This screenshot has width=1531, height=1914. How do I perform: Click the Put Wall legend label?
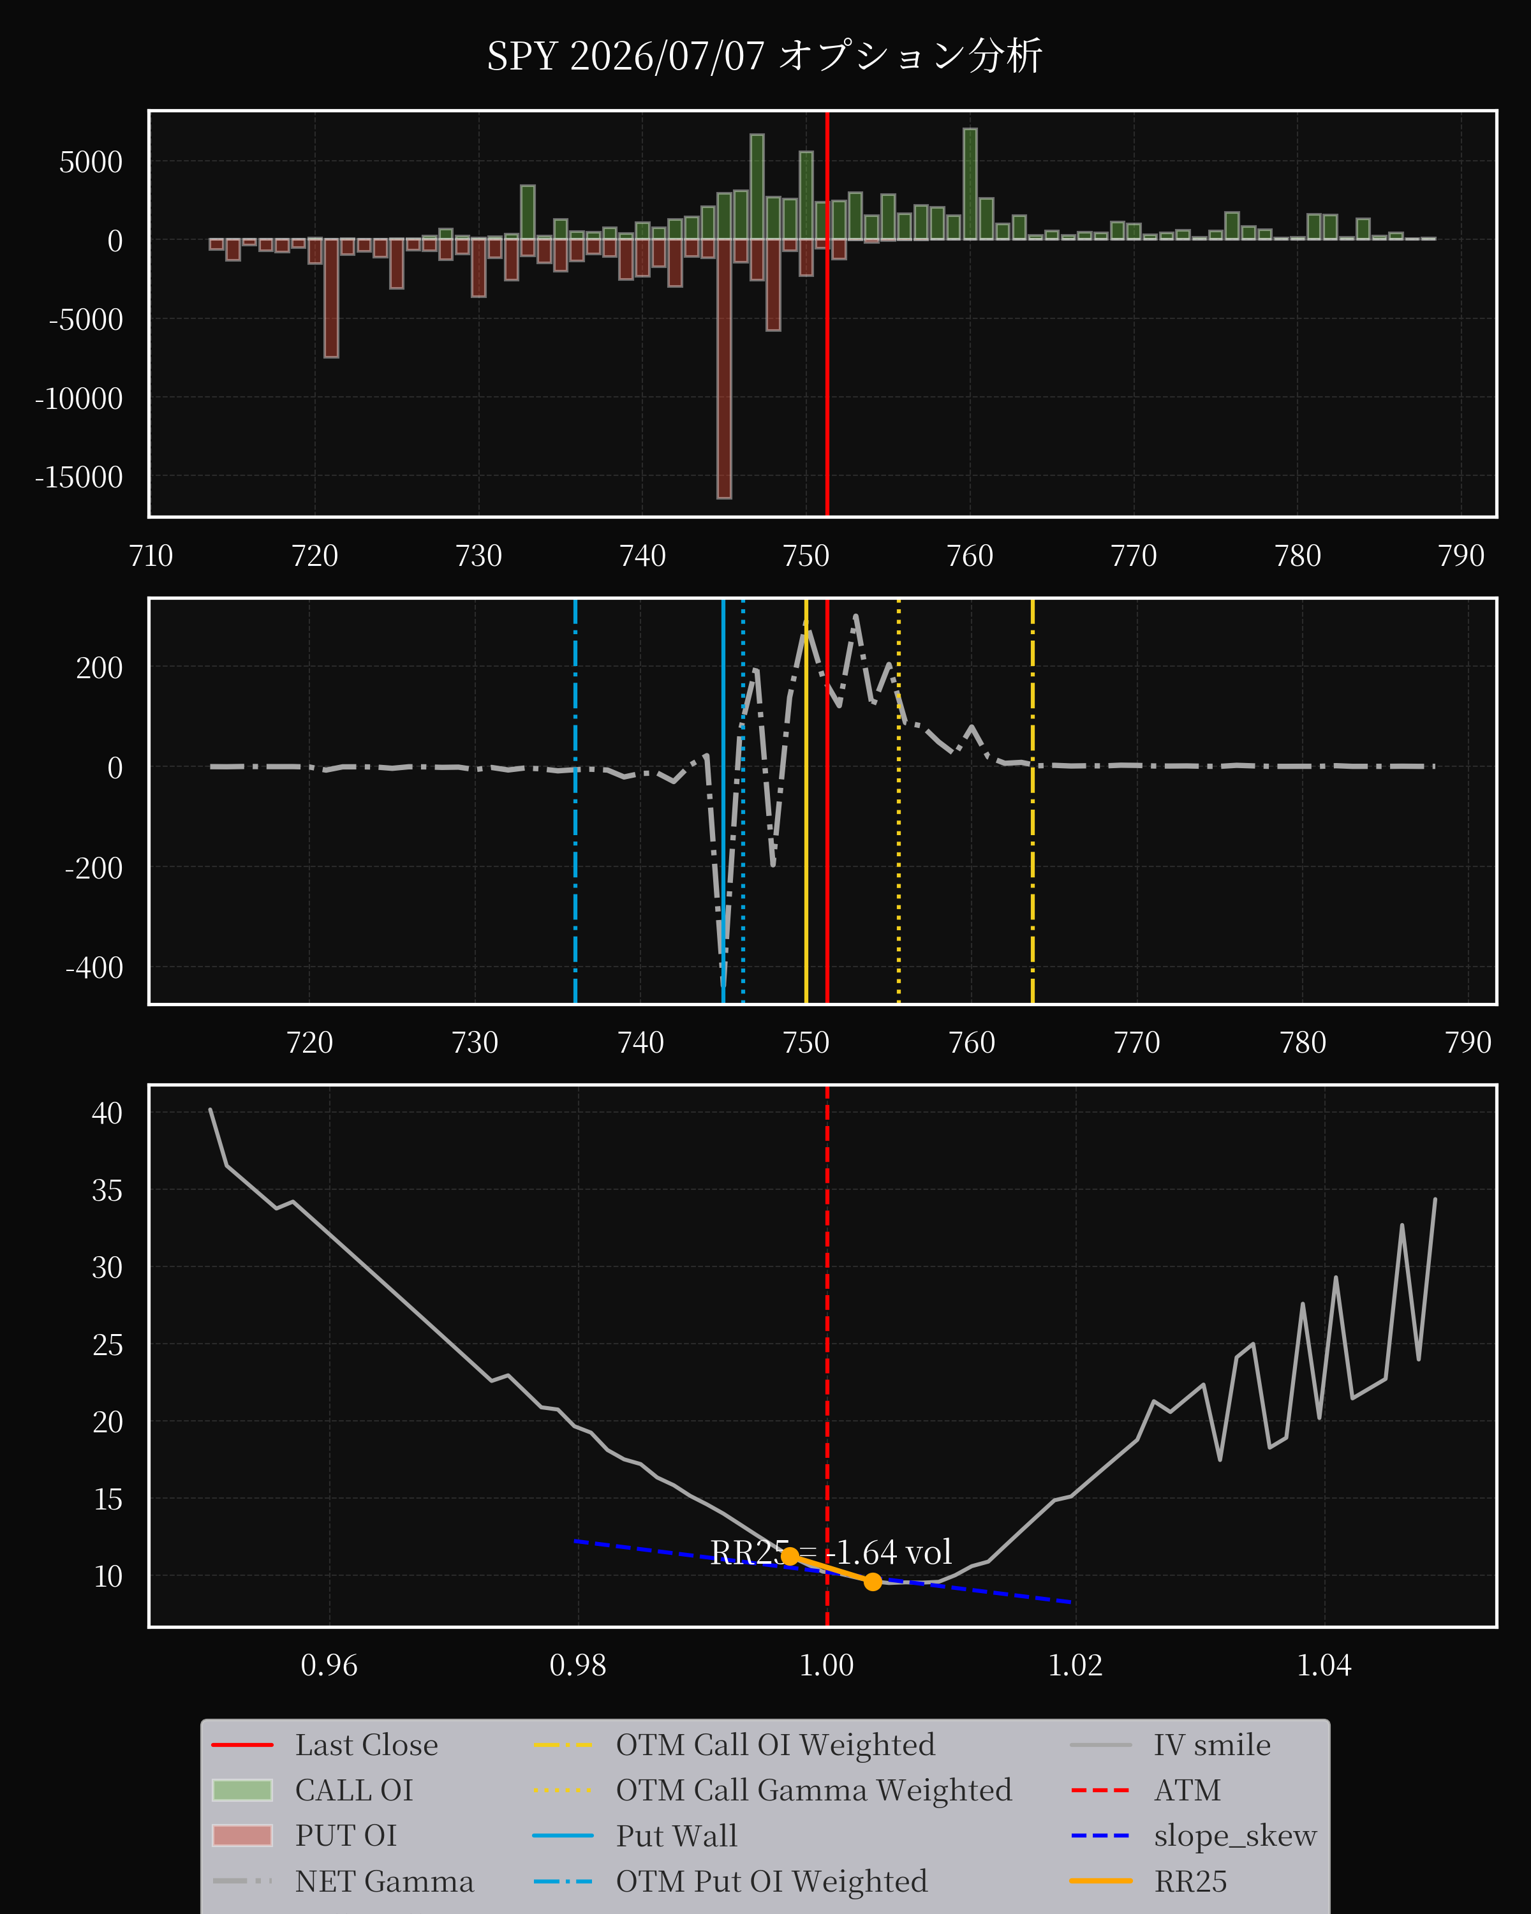pyautogui.click(x=676, y=1835)
